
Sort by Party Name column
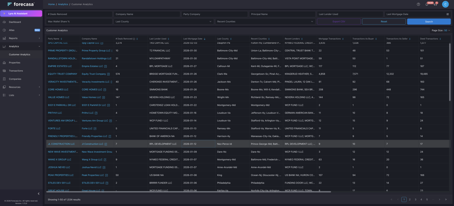pos(61,39)
